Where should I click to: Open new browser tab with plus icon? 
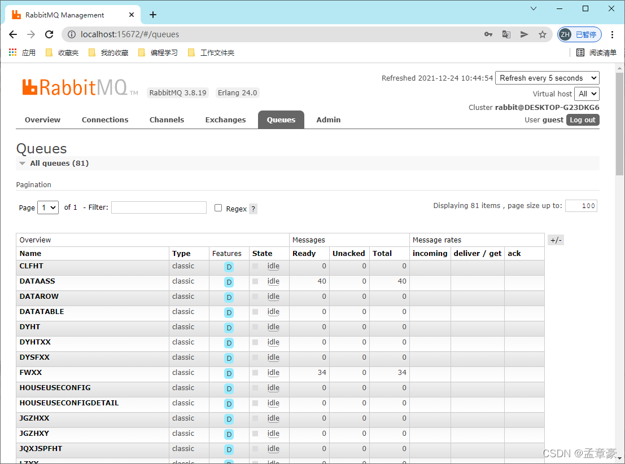tap(153, 15)
